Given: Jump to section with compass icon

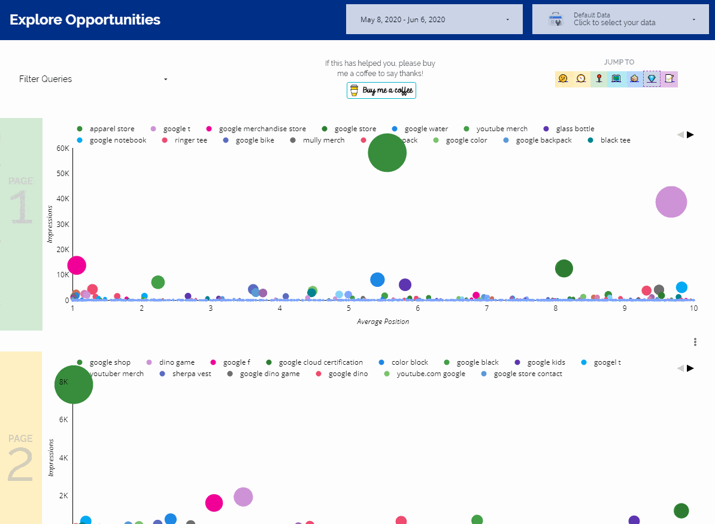Looking at the screenshot, I should coord(581,79).
